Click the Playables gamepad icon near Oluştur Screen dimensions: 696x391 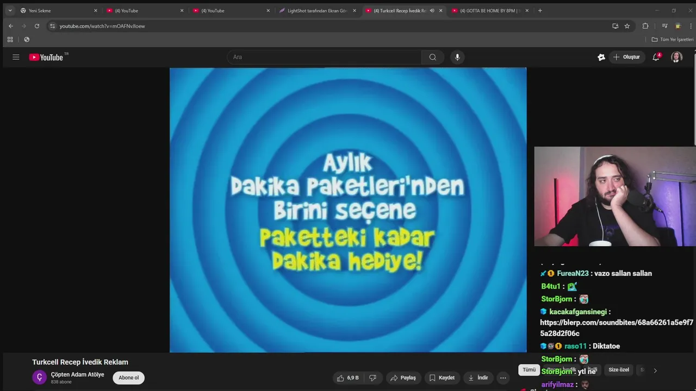[x=601, y=57]
